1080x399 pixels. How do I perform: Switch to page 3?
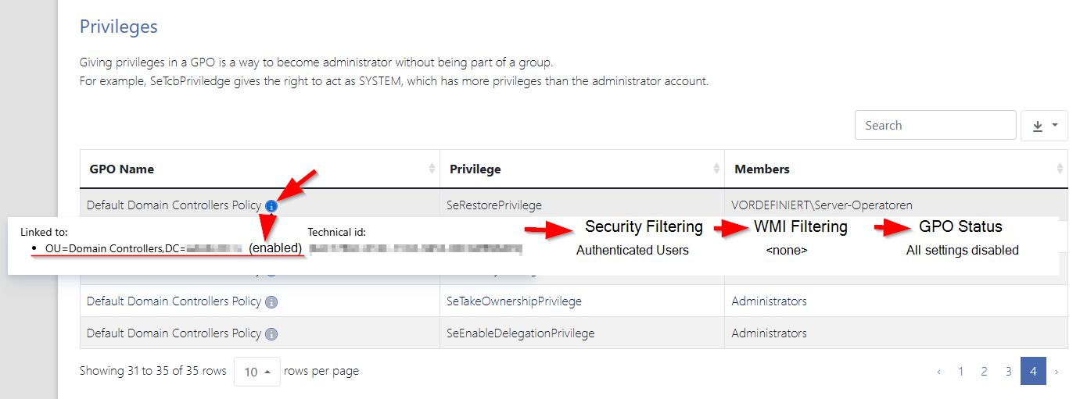tap(1008, 372)
